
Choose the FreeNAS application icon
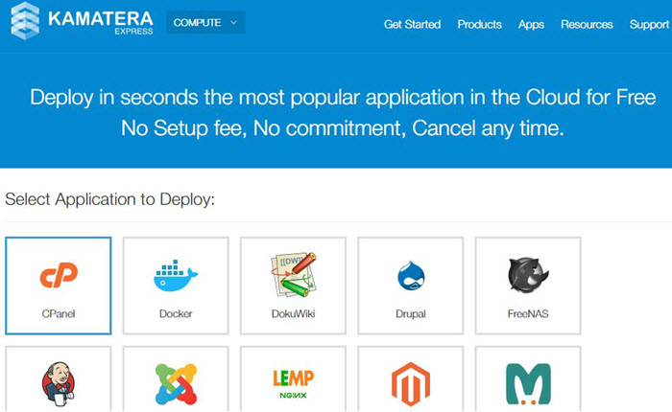[x=528, y=277]
